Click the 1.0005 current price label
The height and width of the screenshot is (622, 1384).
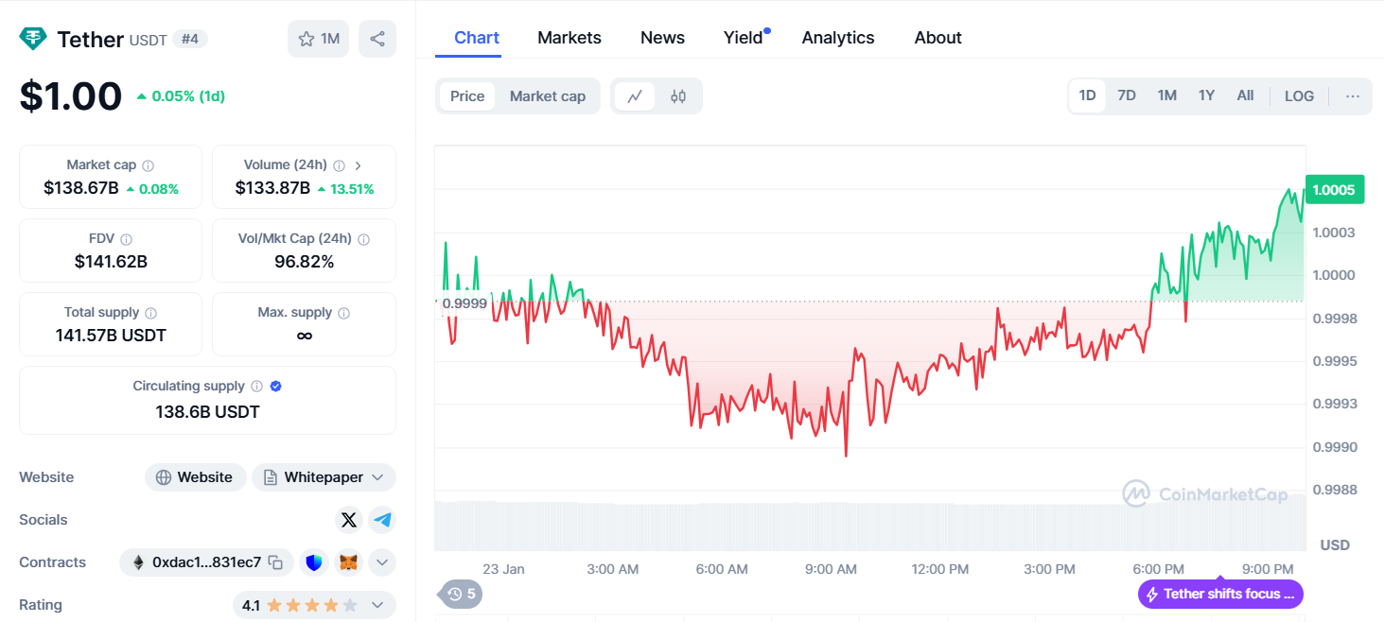point(1334,190)
